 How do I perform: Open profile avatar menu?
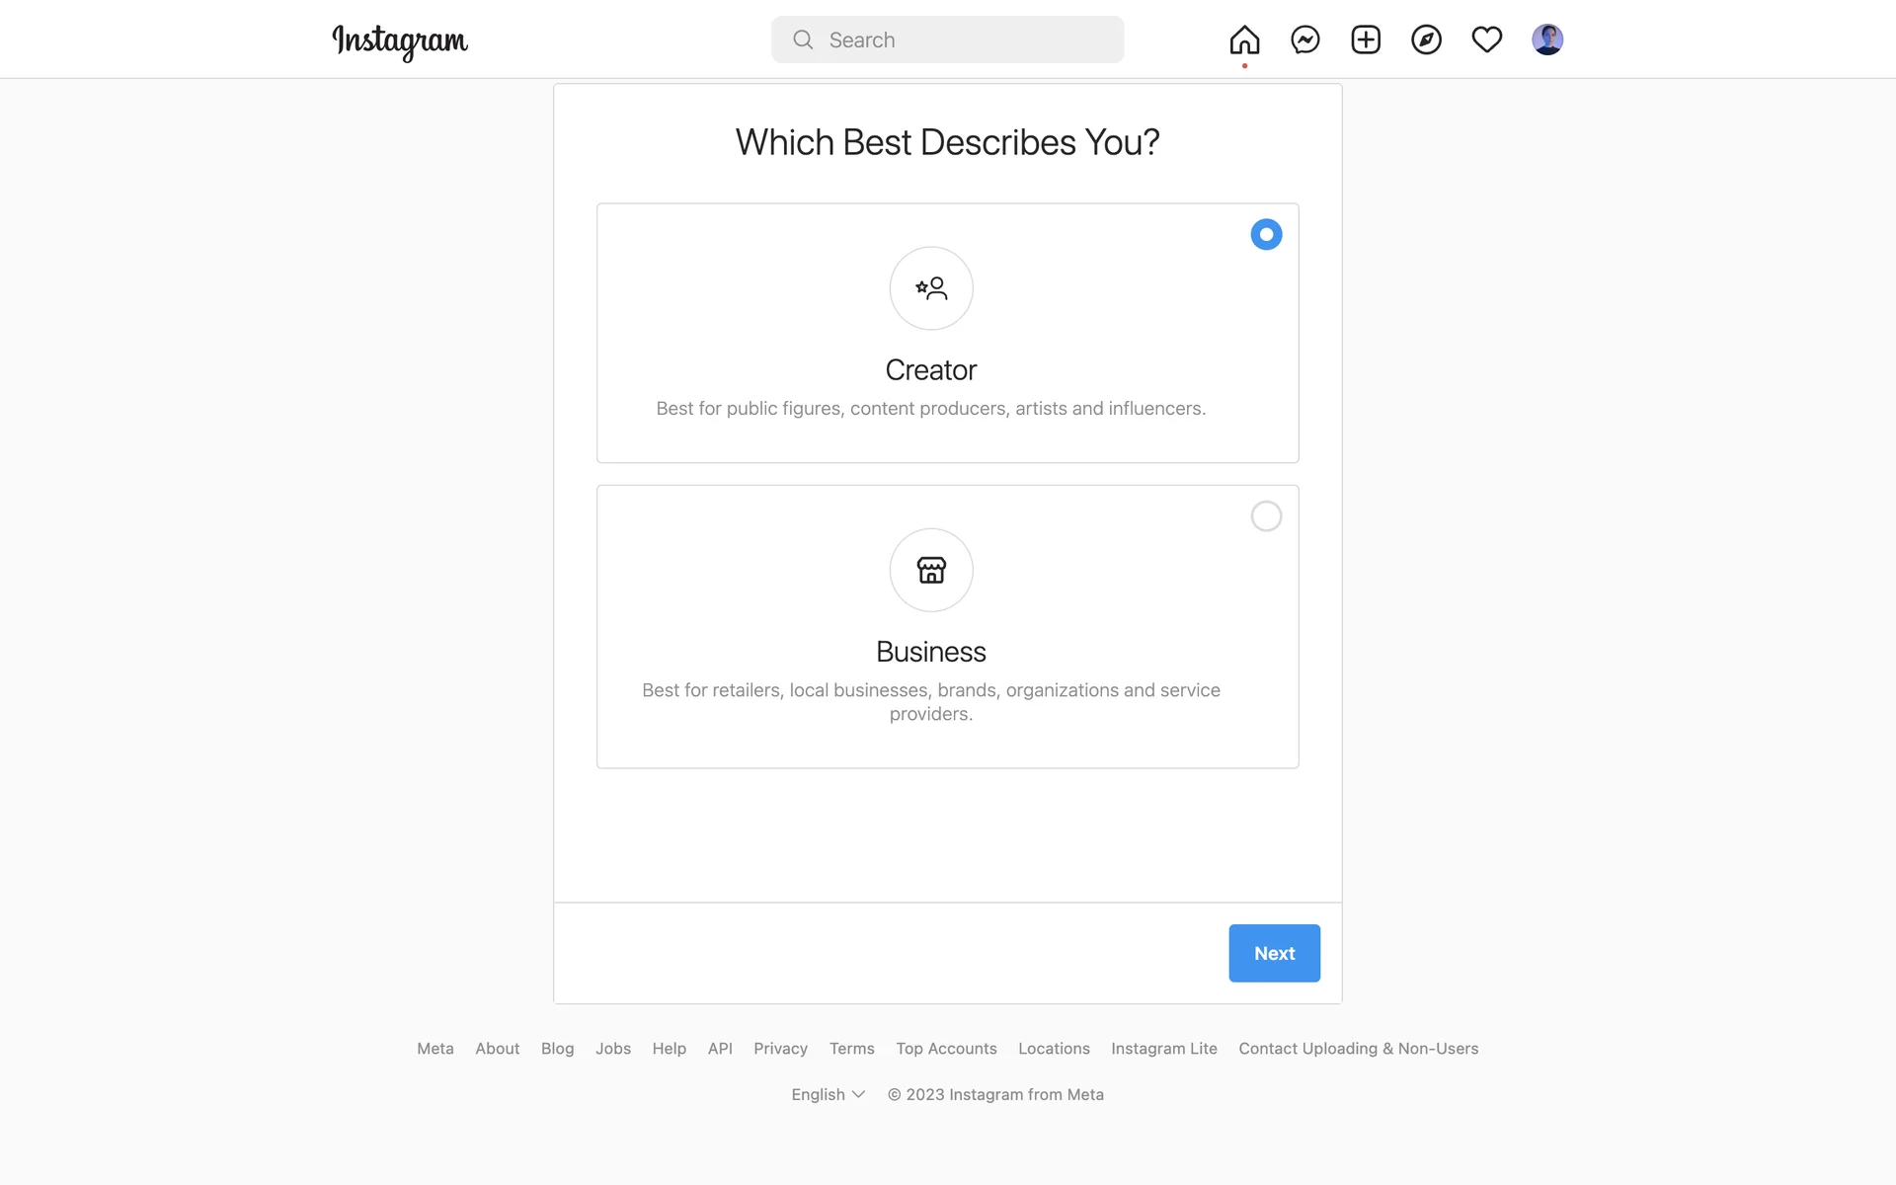point(1546,39)
